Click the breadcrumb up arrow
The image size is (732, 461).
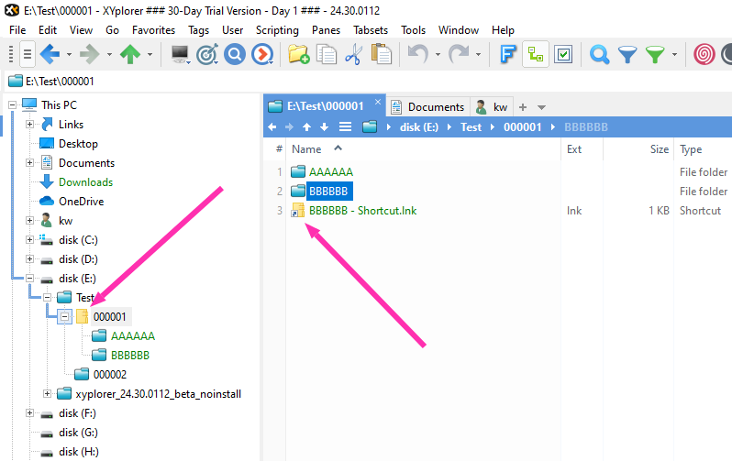tap(306, 126)
